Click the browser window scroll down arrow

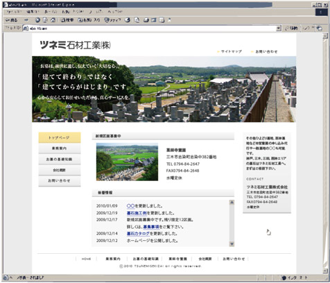[325, 271]
